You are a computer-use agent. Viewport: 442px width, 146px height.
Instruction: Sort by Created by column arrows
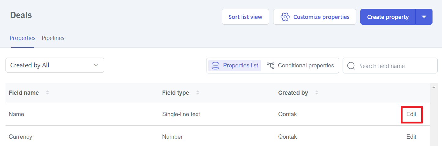[317, 93]
